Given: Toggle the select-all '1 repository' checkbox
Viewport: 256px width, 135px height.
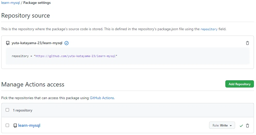Looking at the screenshot, I should point(7,110).
